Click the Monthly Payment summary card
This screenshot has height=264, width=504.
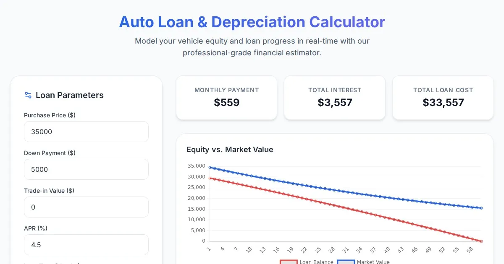click(226, 98)
